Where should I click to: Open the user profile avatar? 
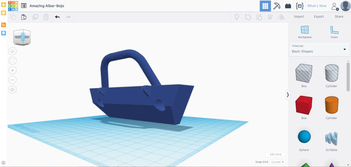(x=345, y=6)
